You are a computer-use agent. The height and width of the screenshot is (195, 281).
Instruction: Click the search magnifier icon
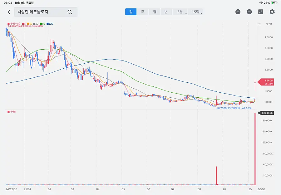[x=70, y=12]
